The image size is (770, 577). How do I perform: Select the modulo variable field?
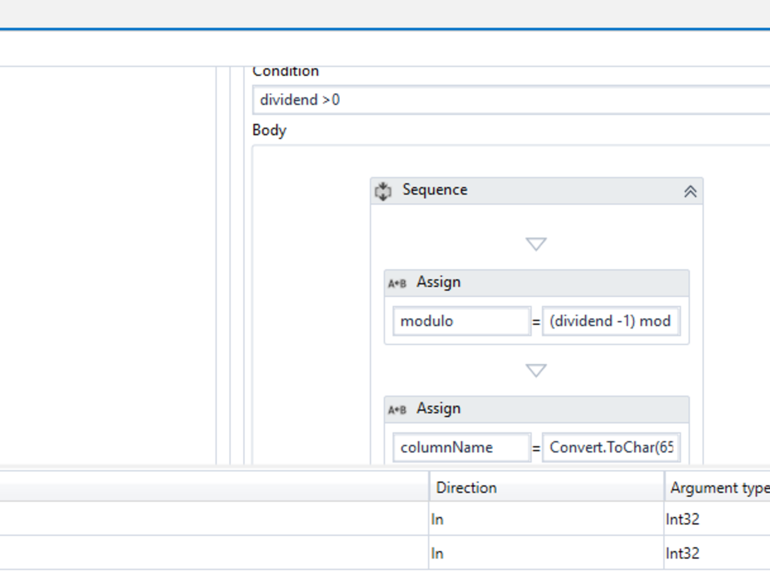pyautogui.click(x=461, y=321)
